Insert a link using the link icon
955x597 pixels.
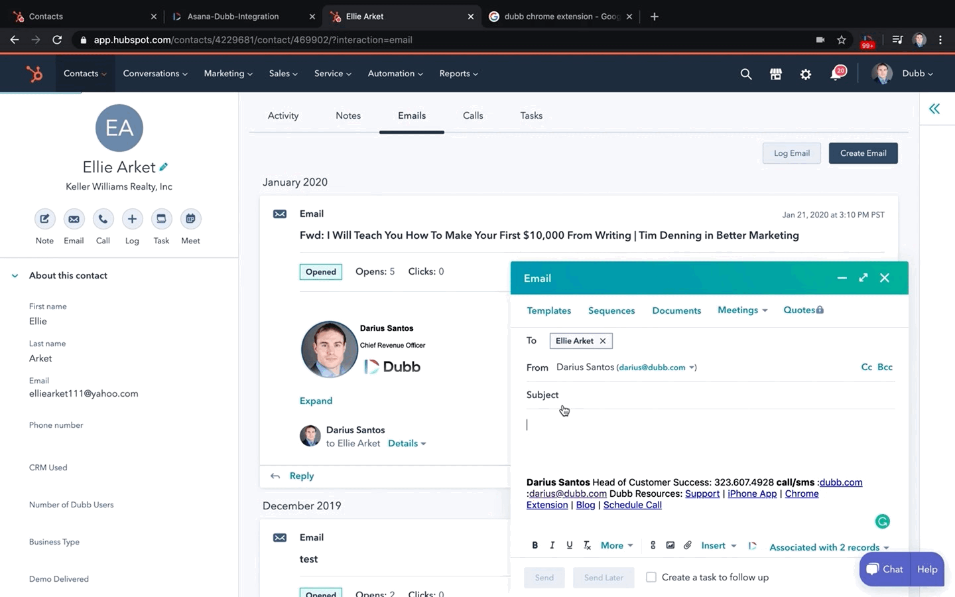(653, 545)
